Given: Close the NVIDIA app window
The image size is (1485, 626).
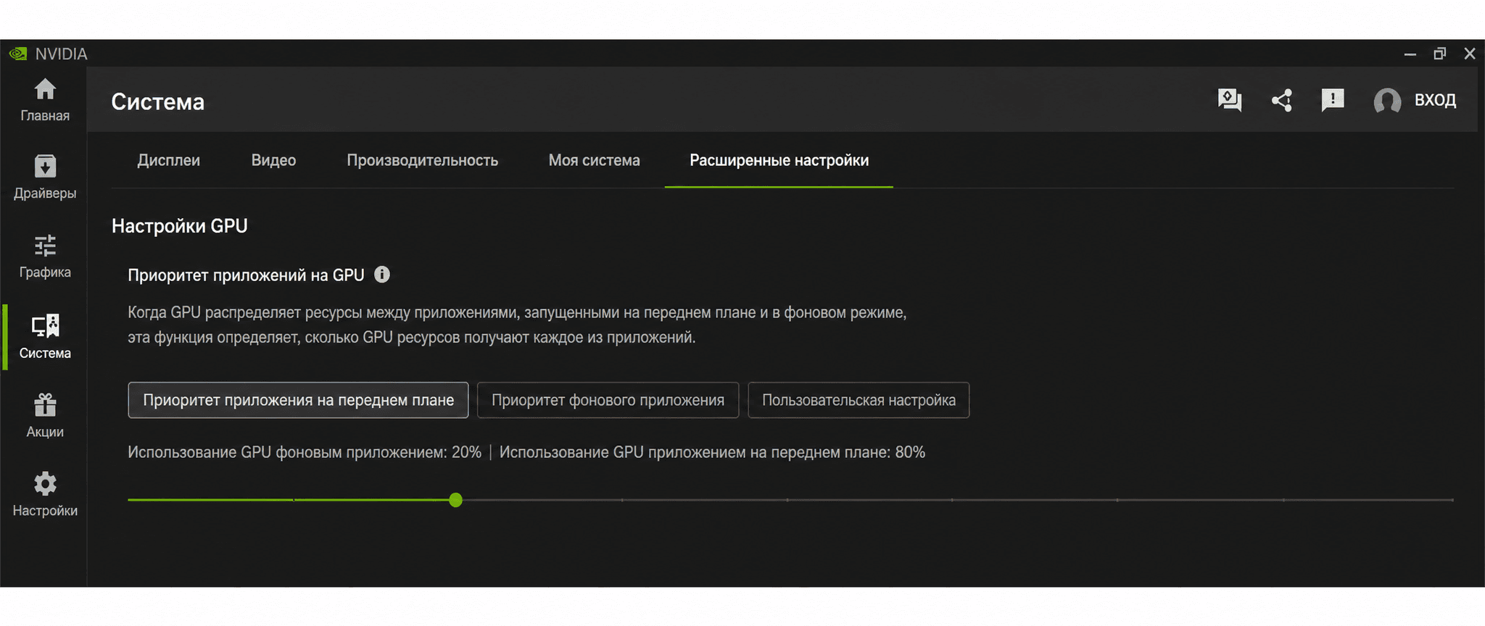Looking at the screenshot, I should pyautogui.click(x=1470, y=54).
